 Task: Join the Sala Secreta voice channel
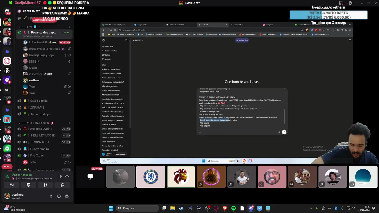coord(44,101)
